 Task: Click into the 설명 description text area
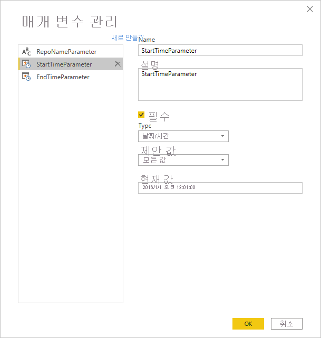tap(220, 84)
